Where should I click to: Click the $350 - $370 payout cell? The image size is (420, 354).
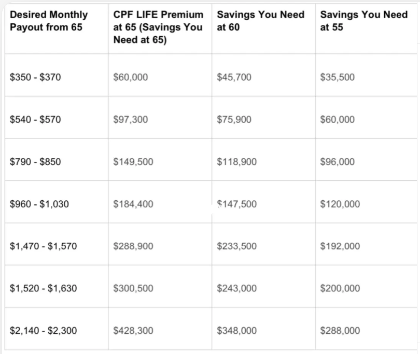(35, 77)
